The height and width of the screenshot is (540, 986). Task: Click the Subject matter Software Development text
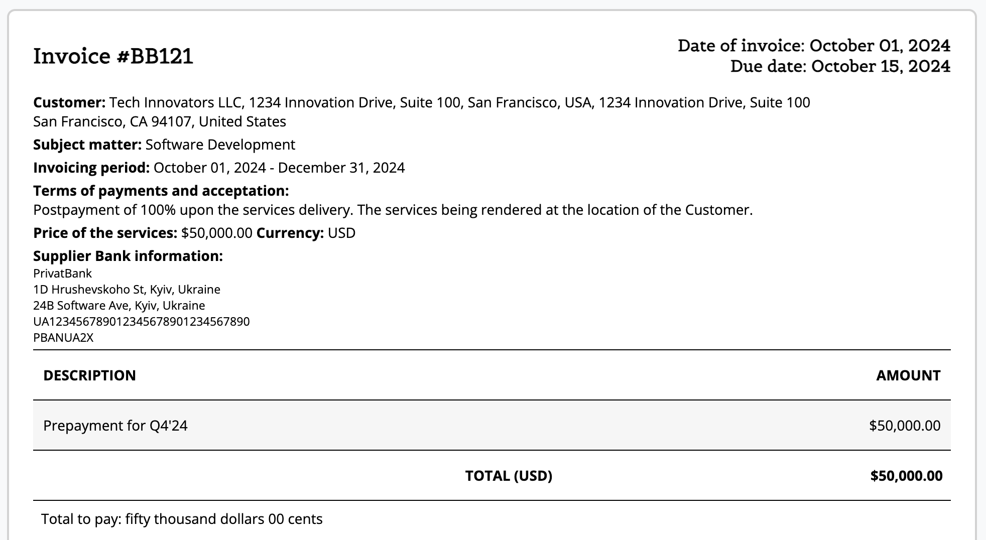point(164,145)
